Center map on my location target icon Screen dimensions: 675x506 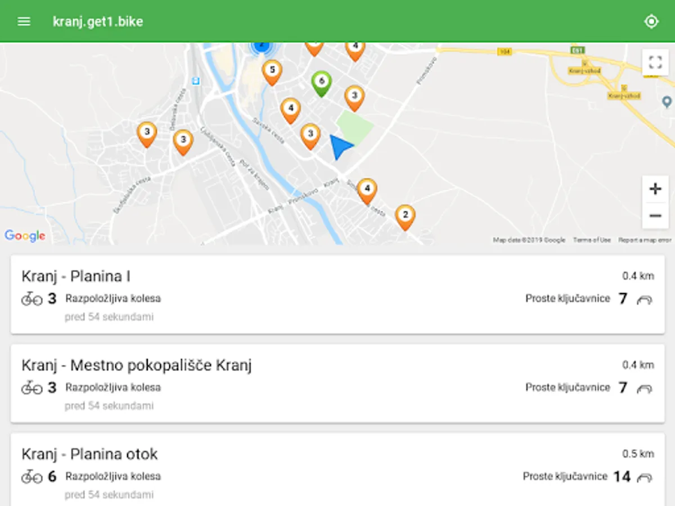click(x=651, y=21)
